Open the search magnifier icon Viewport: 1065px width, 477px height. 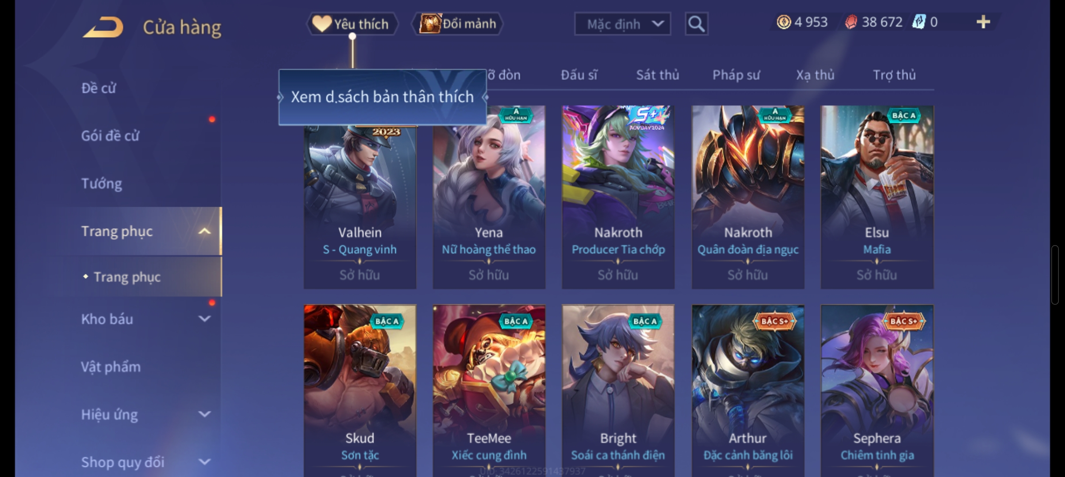click(x=696, y=24)
